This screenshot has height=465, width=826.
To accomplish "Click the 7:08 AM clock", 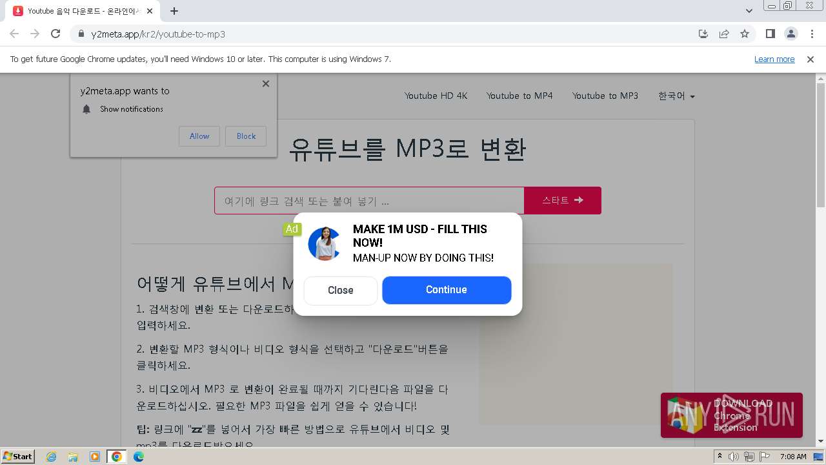I will click(793, 457).
